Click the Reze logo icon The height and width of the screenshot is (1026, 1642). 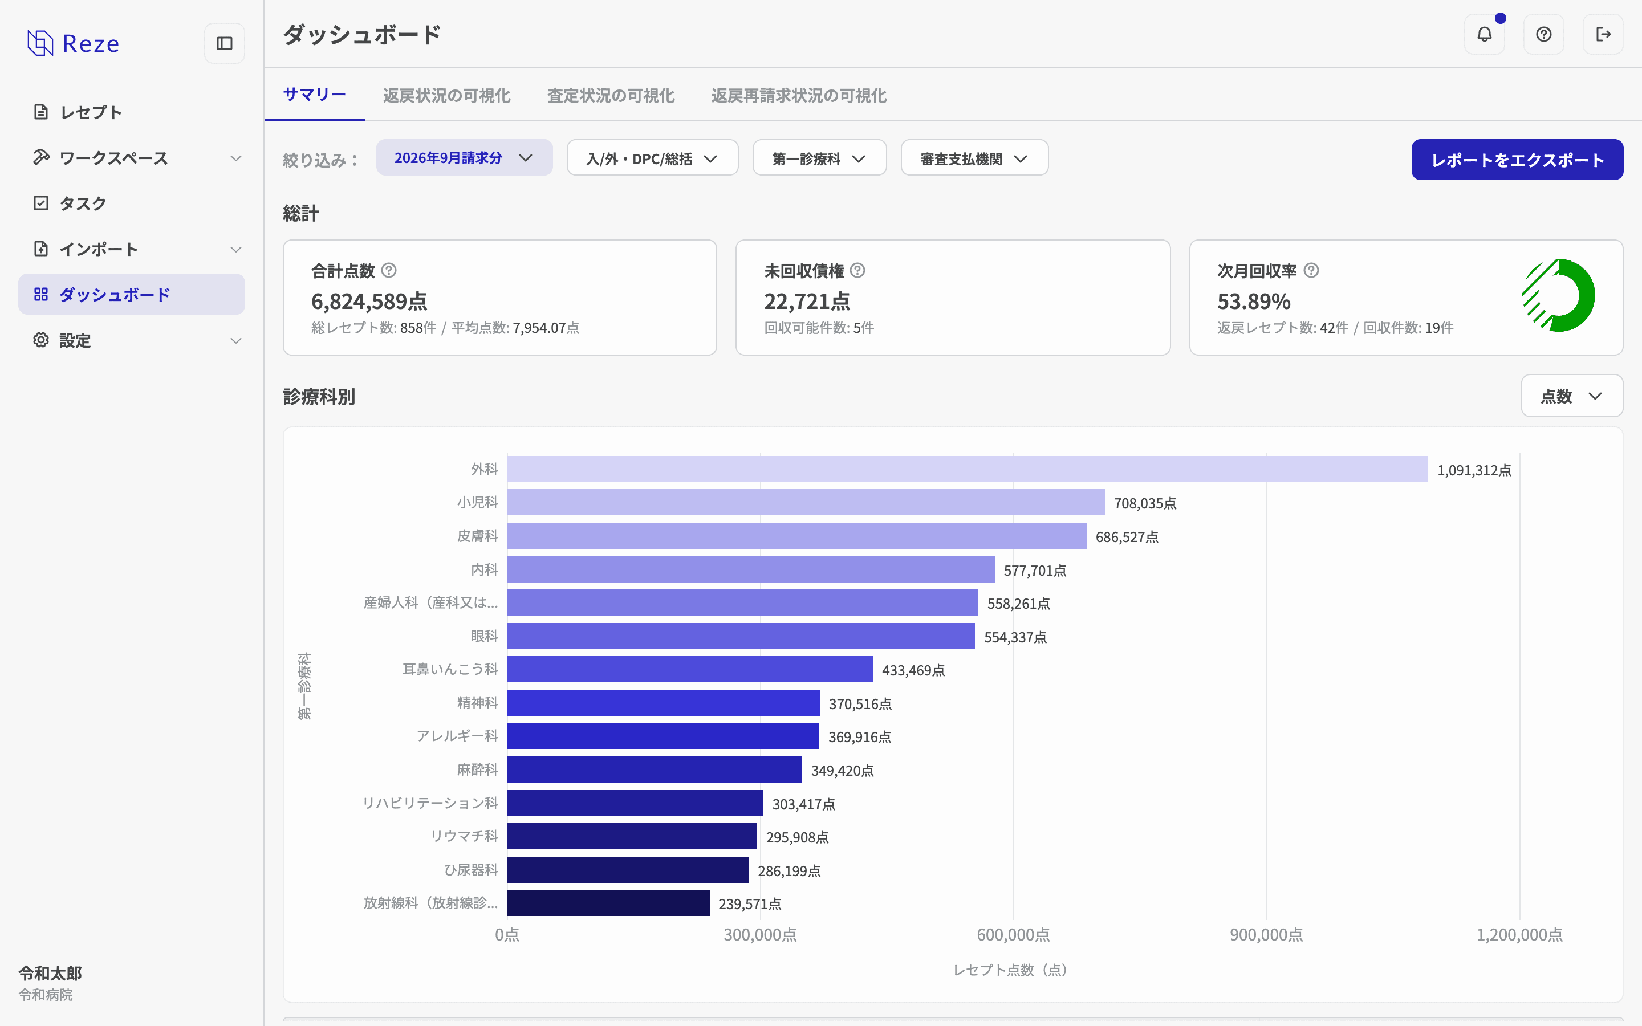point(40,43)
